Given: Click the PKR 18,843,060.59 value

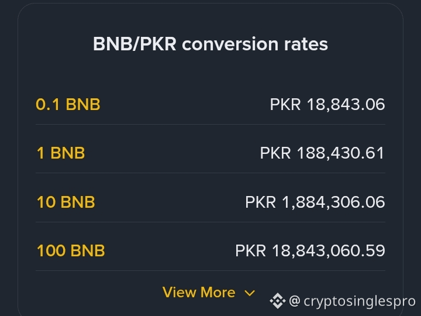Looking at the screenshot, I should coord(310,250).
